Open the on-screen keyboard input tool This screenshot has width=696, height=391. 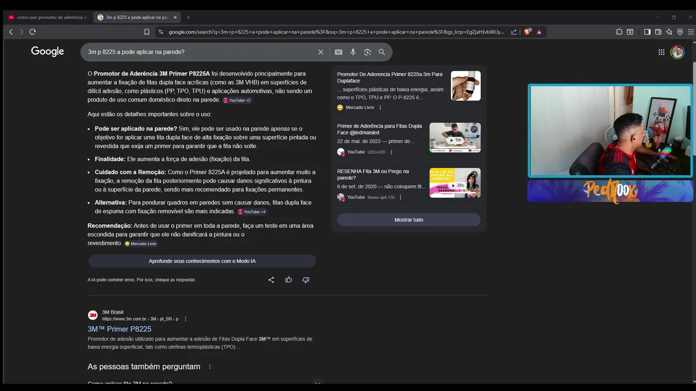pos(339,52)
